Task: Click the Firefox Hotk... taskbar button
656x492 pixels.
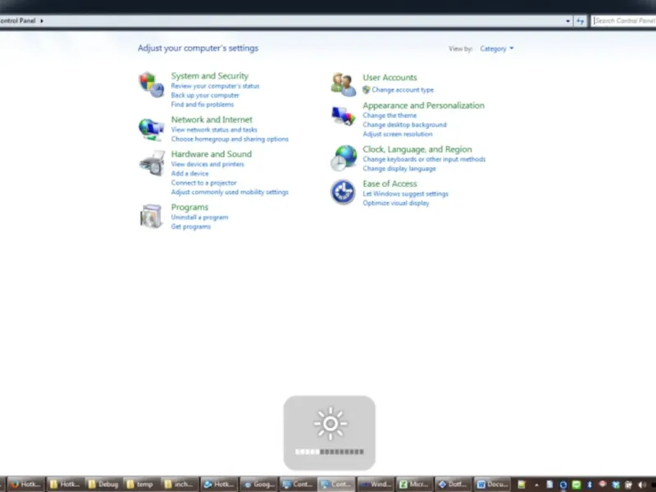Action: click(x=25, y=484)
